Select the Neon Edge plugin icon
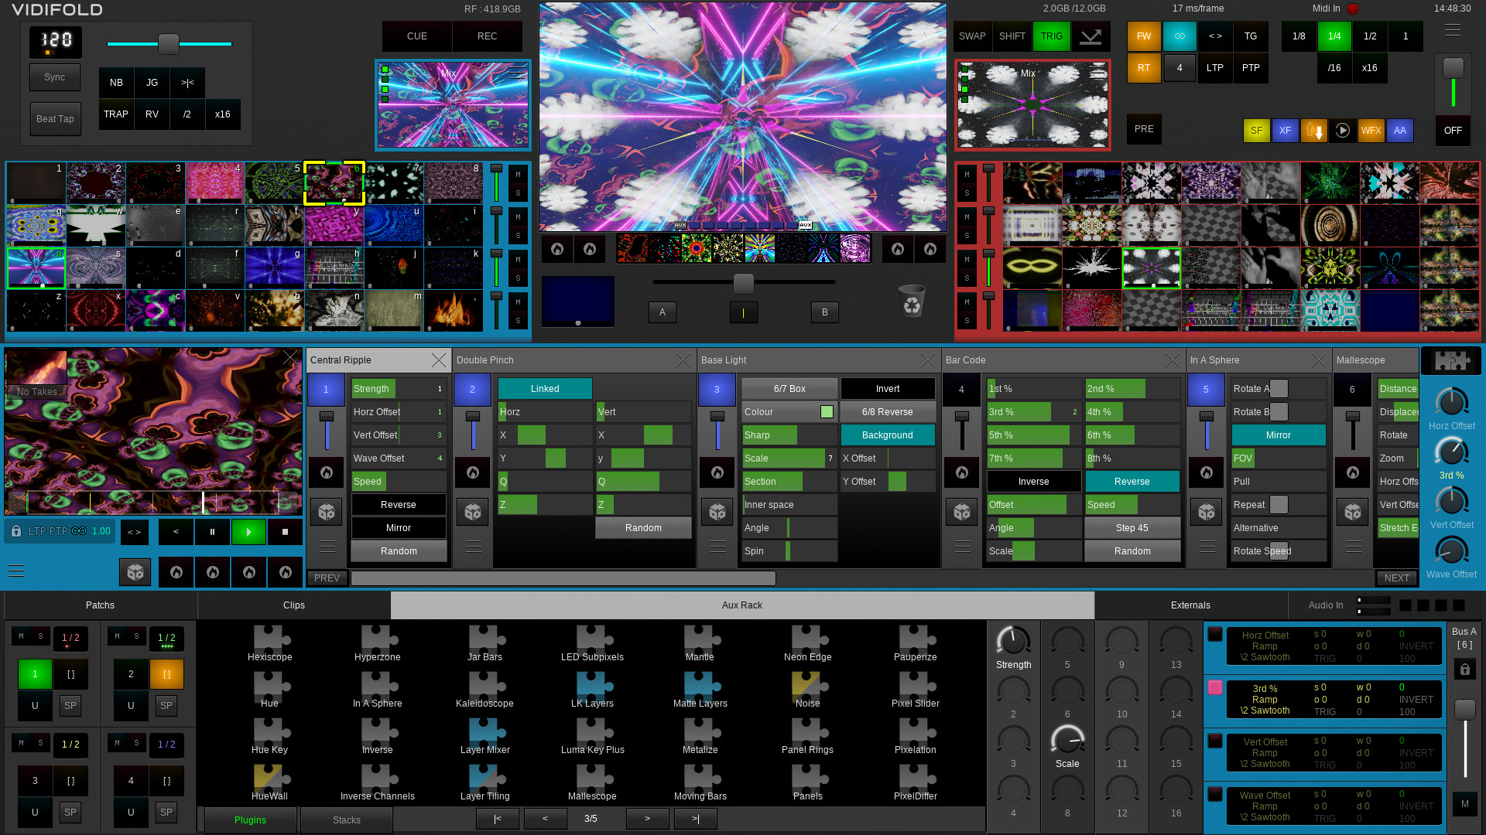Viewport: 1486px width, 835px height. (809, 639)
